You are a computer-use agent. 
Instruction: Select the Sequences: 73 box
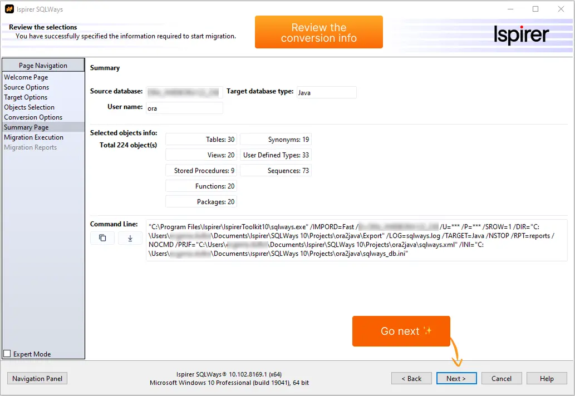tap(276, 171)
